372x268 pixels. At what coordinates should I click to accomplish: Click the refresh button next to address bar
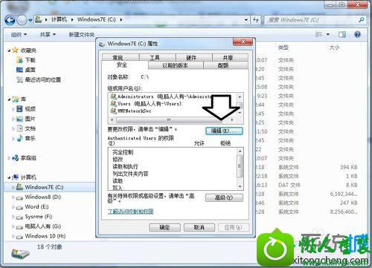256,20
